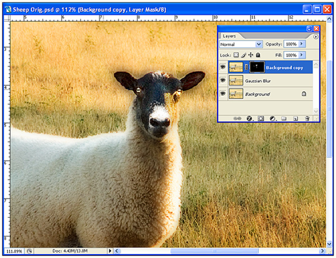Toggle lock position move icon

[251, 55]
